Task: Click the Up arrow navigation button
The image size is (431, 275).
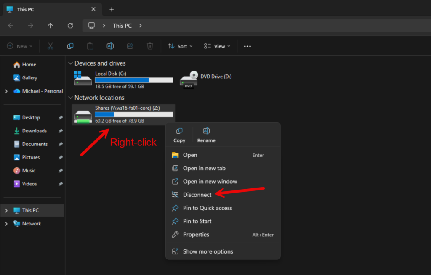Action: (51, 26)
